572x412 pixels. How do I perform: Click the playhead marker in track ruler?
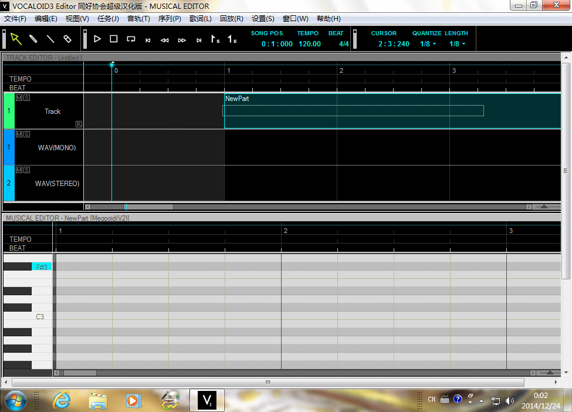(112, 65)
